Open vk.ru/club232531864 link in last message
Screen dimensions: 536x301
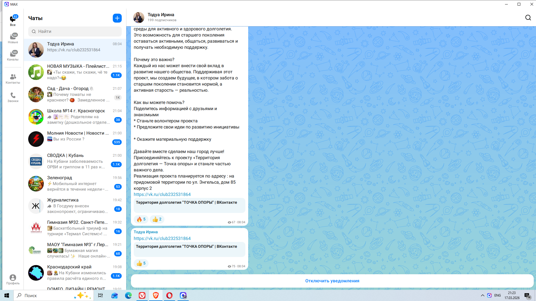162,239
